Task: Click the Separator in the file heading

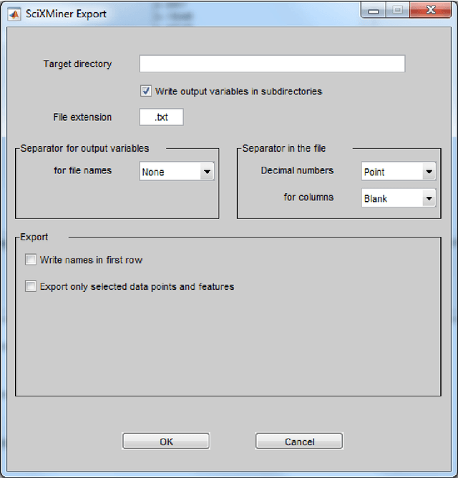Action: [283, 148]
